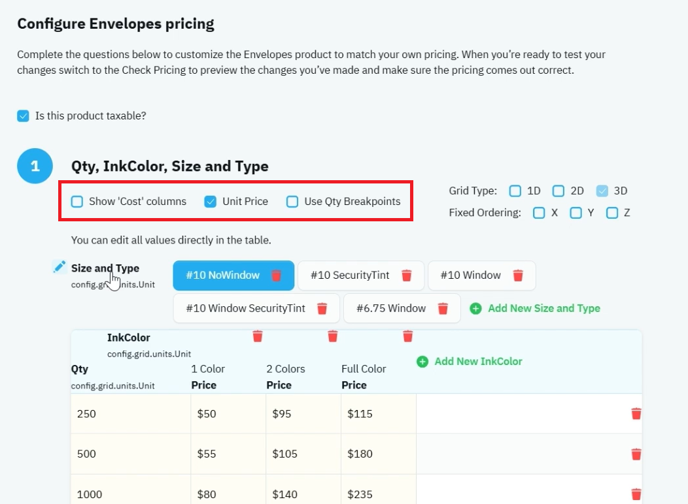Remove the 2 Colors column via trash icon
The height and width of the screenshot is (504, 688).
point(333,336)
